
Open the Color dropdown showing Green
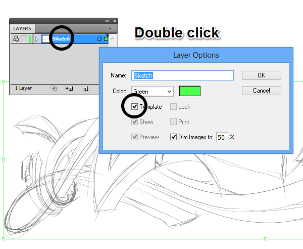click(x=153, y=91)
